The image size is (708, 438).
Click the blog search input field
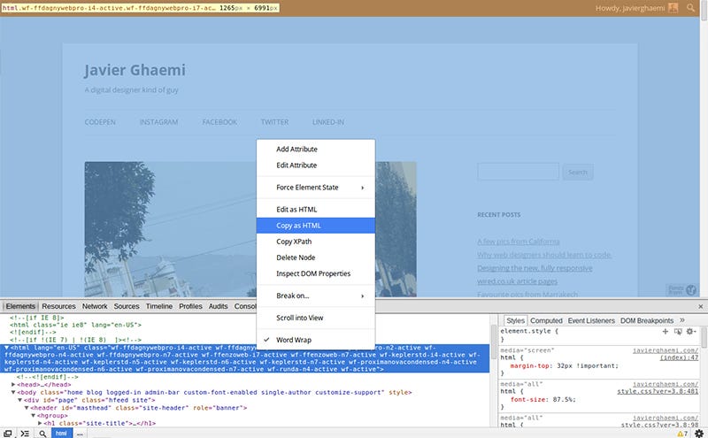518,172
